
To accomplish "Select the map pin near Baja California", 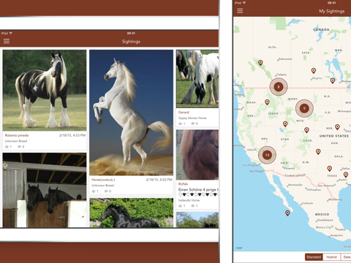I will pyautogui.click(x=287, y=213).
